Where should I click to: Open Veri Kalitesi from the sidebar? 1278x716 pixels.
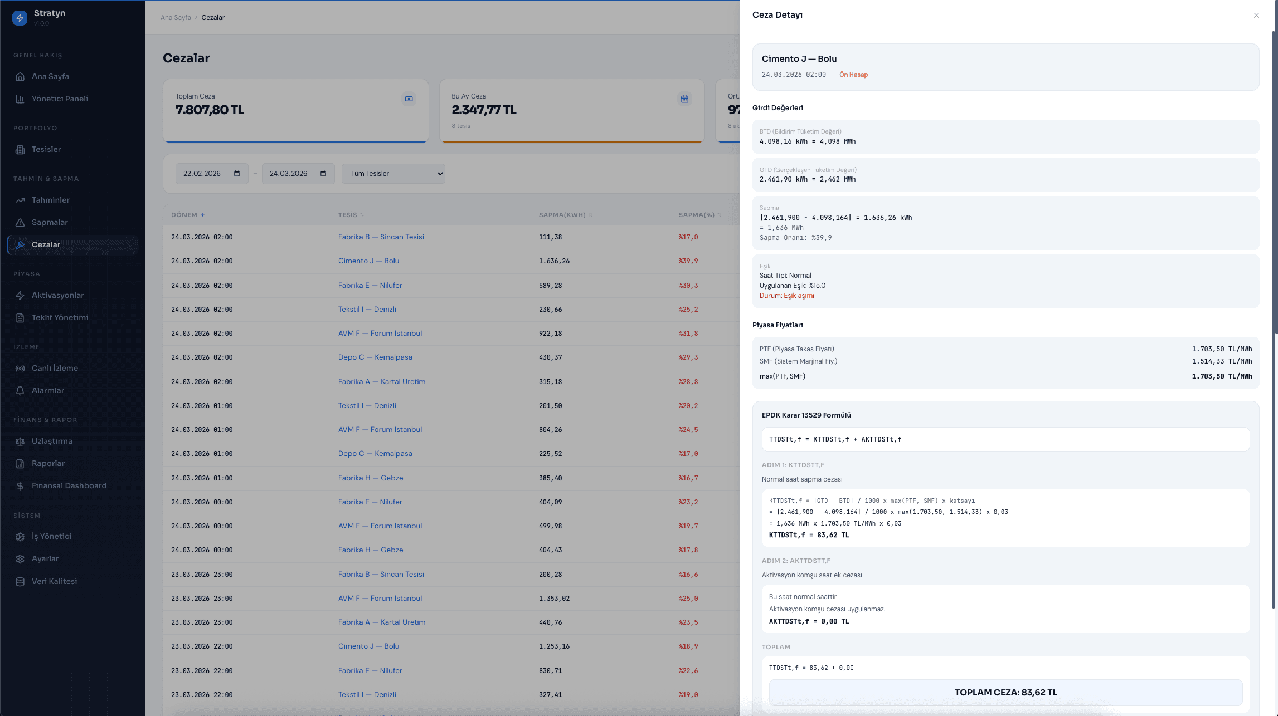click(x=54, y=581)
